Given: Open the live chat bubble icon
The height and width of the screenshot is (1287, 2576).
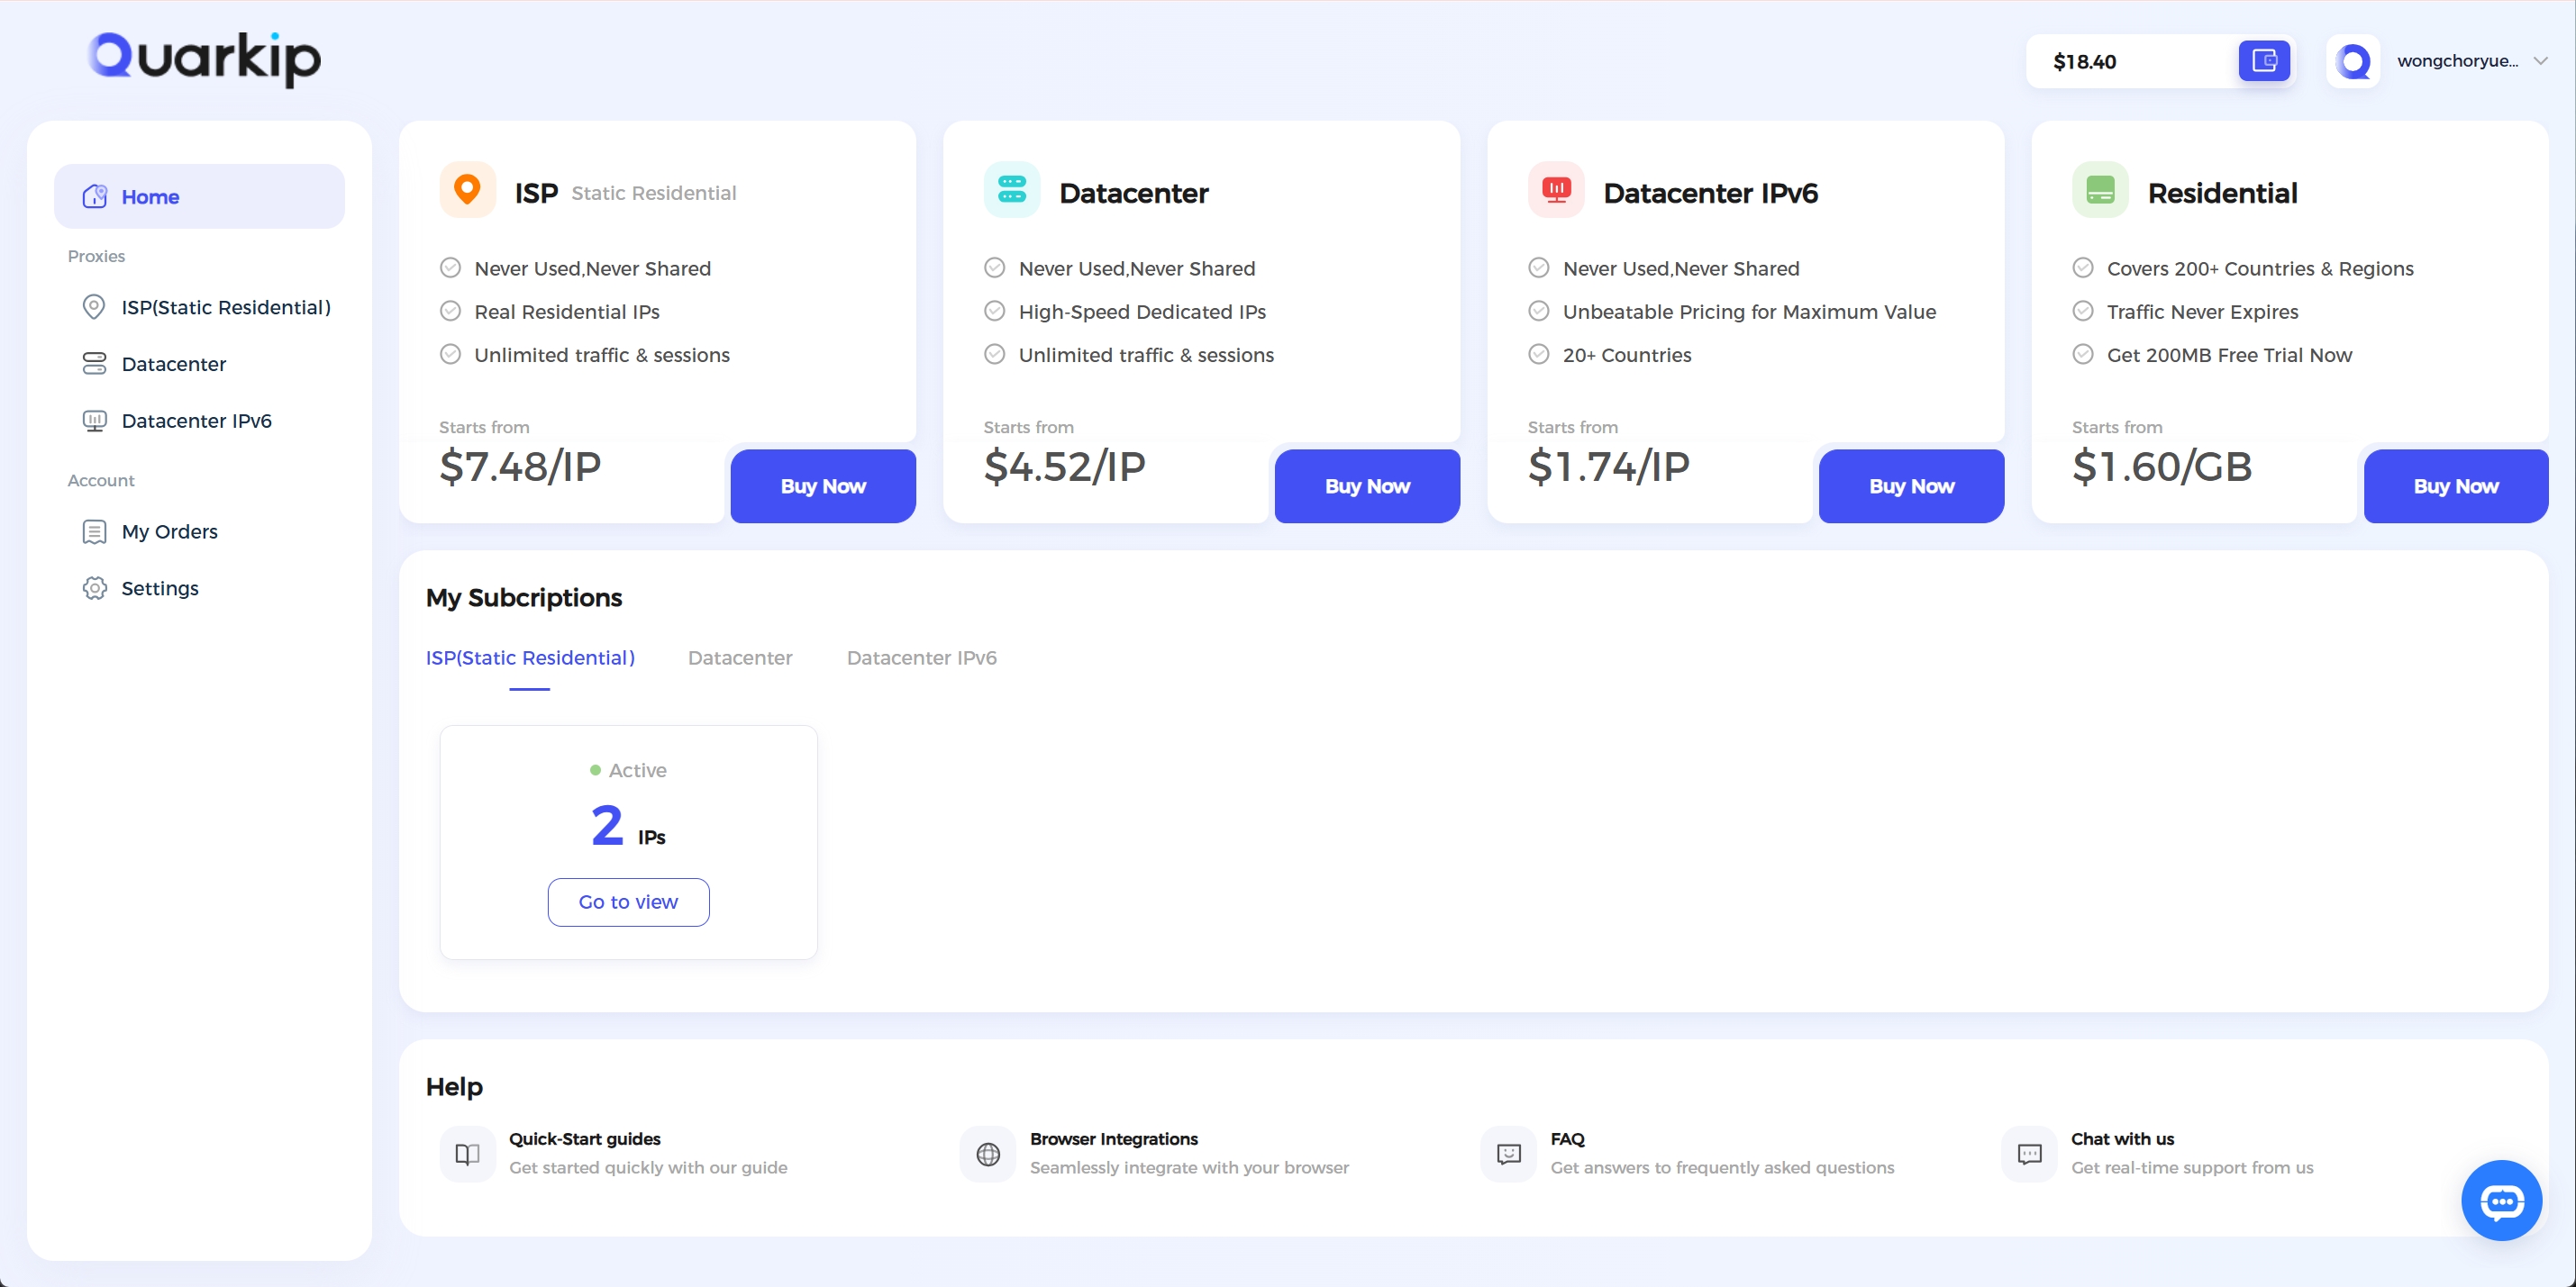Looking at the screenshot, I should click(2501, 1200).
